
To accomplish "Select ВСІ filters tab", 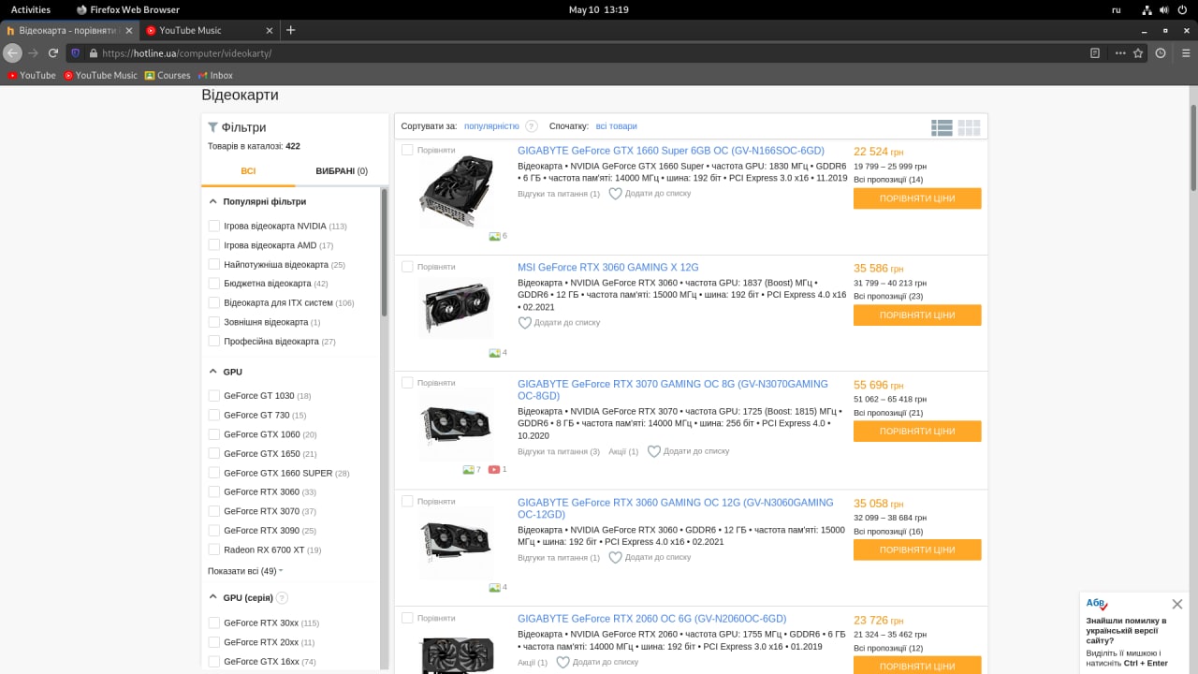I will coord(248,171).
